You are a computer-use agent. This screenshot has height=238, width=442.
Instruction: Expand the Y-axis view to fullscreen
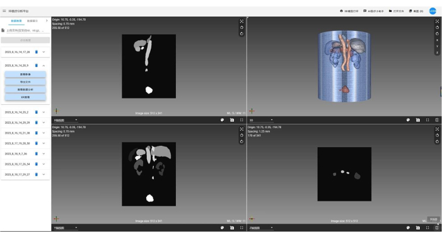tap(241, 227)
